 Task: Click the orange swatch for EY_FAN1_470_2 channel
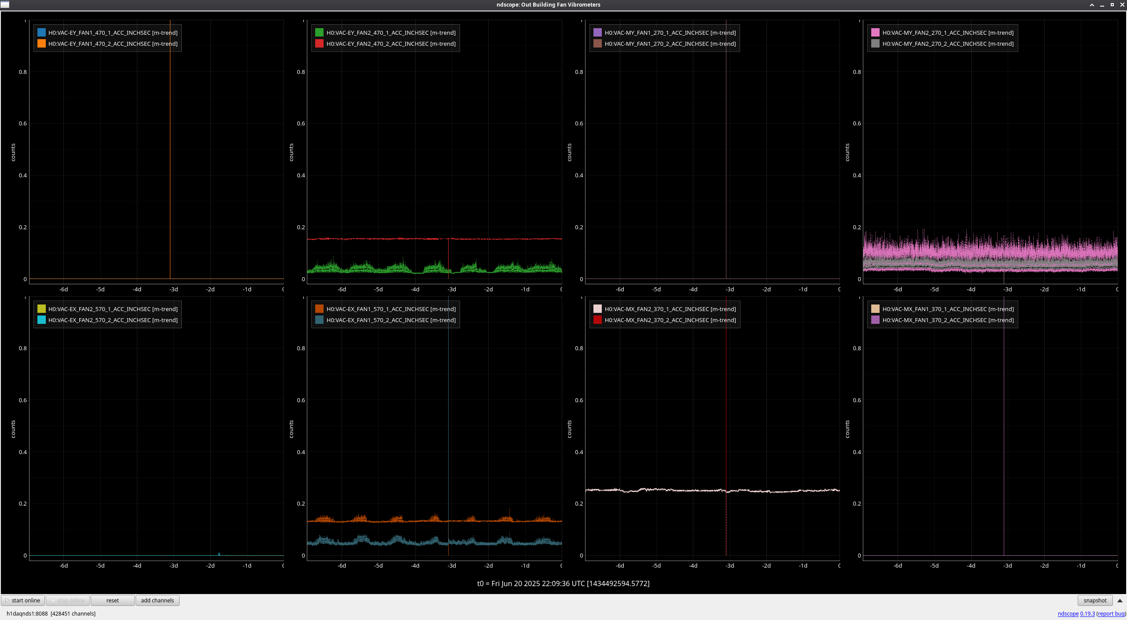[x=41, y=44]
